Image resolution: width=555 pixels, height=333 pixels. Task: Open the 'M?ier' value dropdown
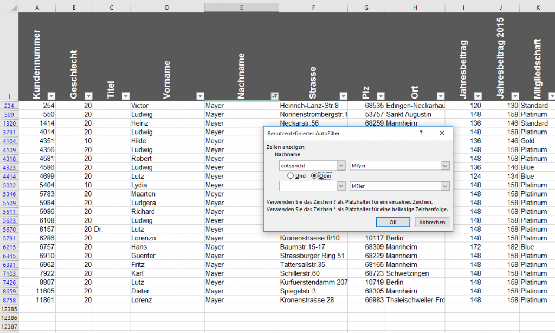(444, 186)
